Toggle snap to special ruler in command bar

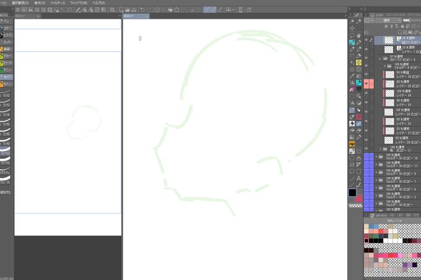pyautogui.click(x=213, y=10)
